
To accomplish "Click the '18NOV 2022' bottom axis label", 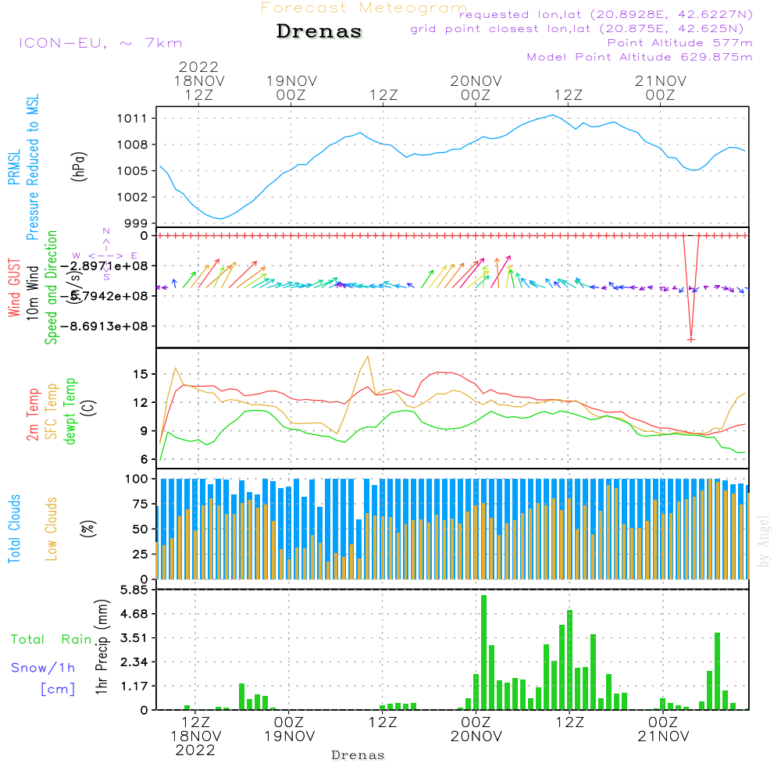I will [x=196, y=744].
